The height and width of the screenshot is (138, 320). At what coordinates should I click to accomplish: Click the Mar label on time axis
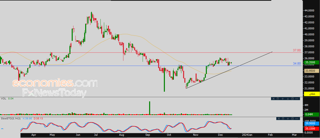pos(294,135)
